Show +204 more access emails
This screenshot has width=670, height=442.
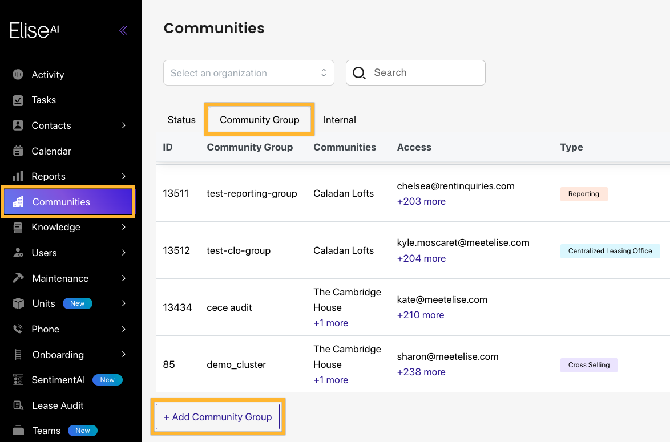421,258
